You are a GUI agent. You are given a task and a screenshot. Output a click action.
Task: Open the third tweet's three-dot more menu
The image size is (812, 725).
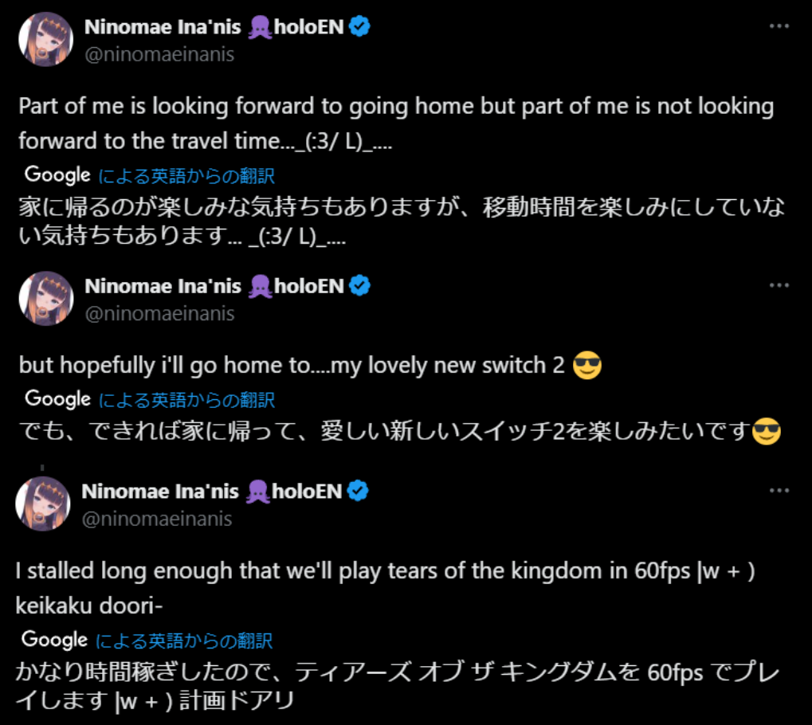[779, 491]
